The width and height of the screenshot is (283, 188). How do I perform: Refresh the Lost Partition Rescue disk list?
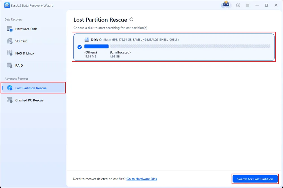coord(131,20)
